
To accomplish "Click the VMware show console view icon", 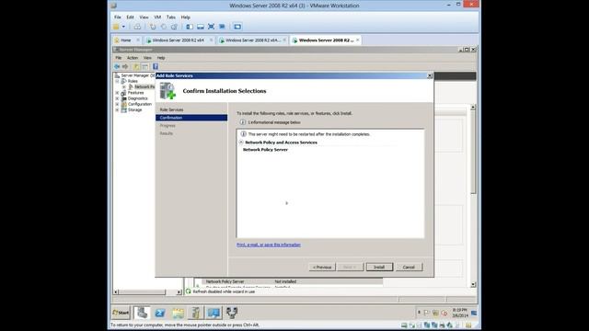I will (x=190, y=27).
